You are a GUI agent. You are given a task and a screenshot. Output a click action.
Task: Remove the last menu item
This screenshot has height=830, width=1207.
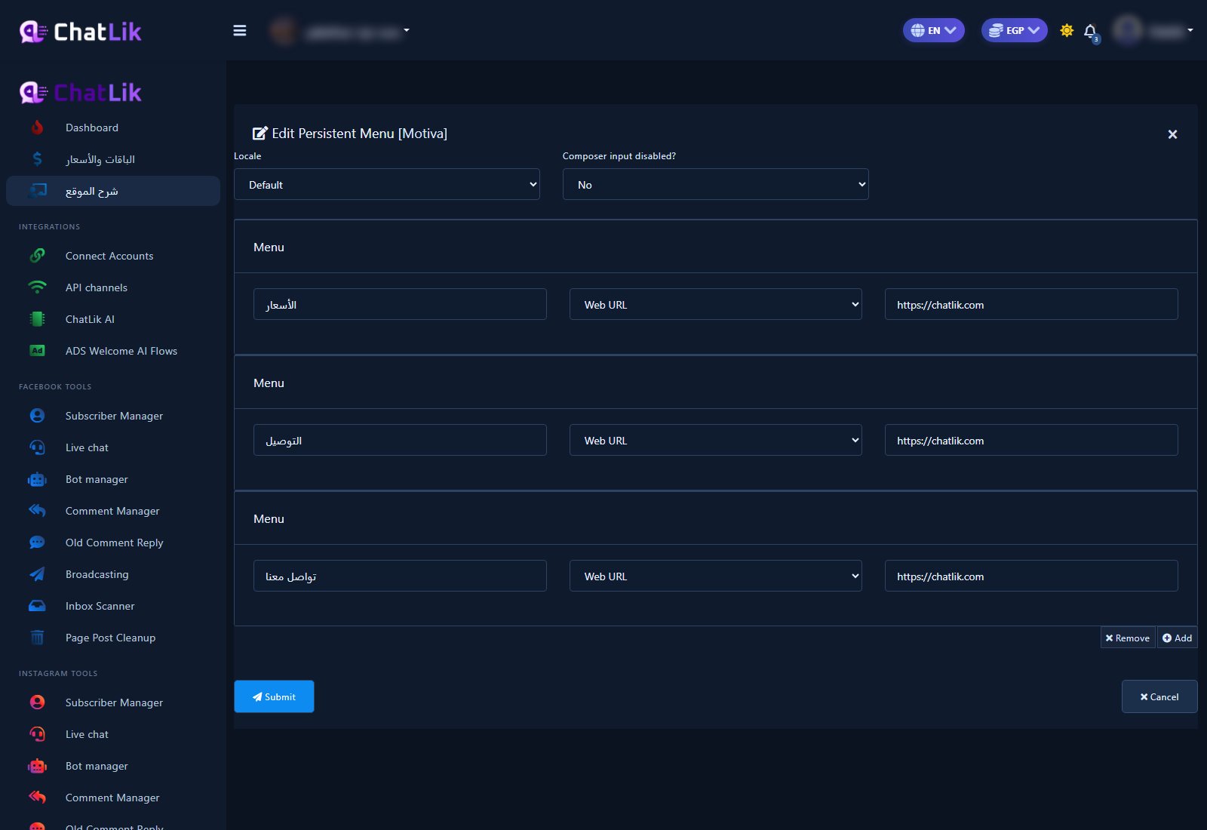pyautogui.click(x=1128, y=638)
